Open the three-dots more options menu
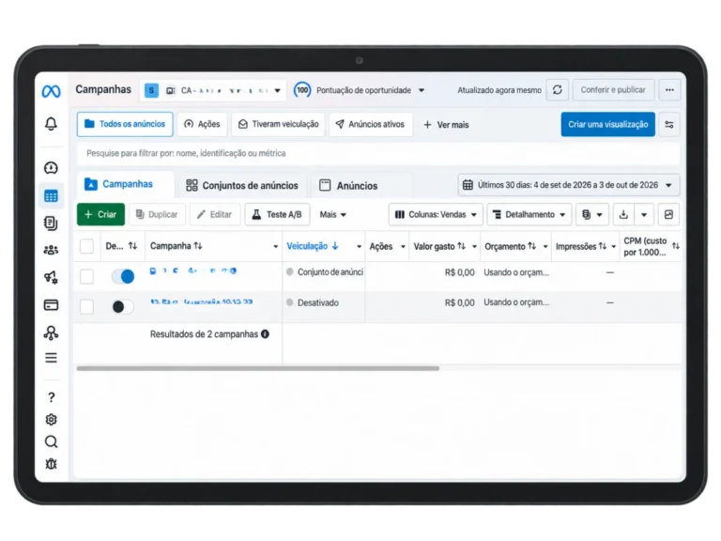721x541 pixels. [669, 90]
